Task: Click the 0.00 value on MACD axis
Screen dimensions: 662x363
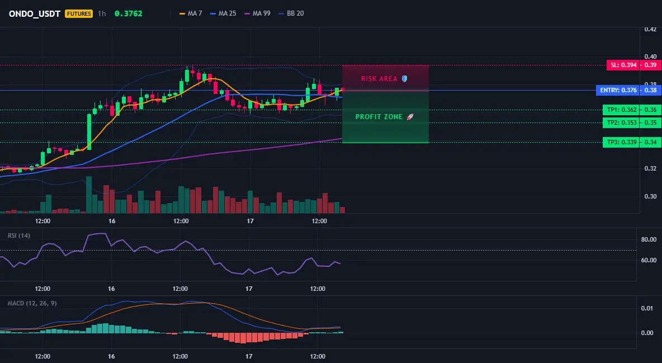Action: pyautogui.click(x=647, y=333)
